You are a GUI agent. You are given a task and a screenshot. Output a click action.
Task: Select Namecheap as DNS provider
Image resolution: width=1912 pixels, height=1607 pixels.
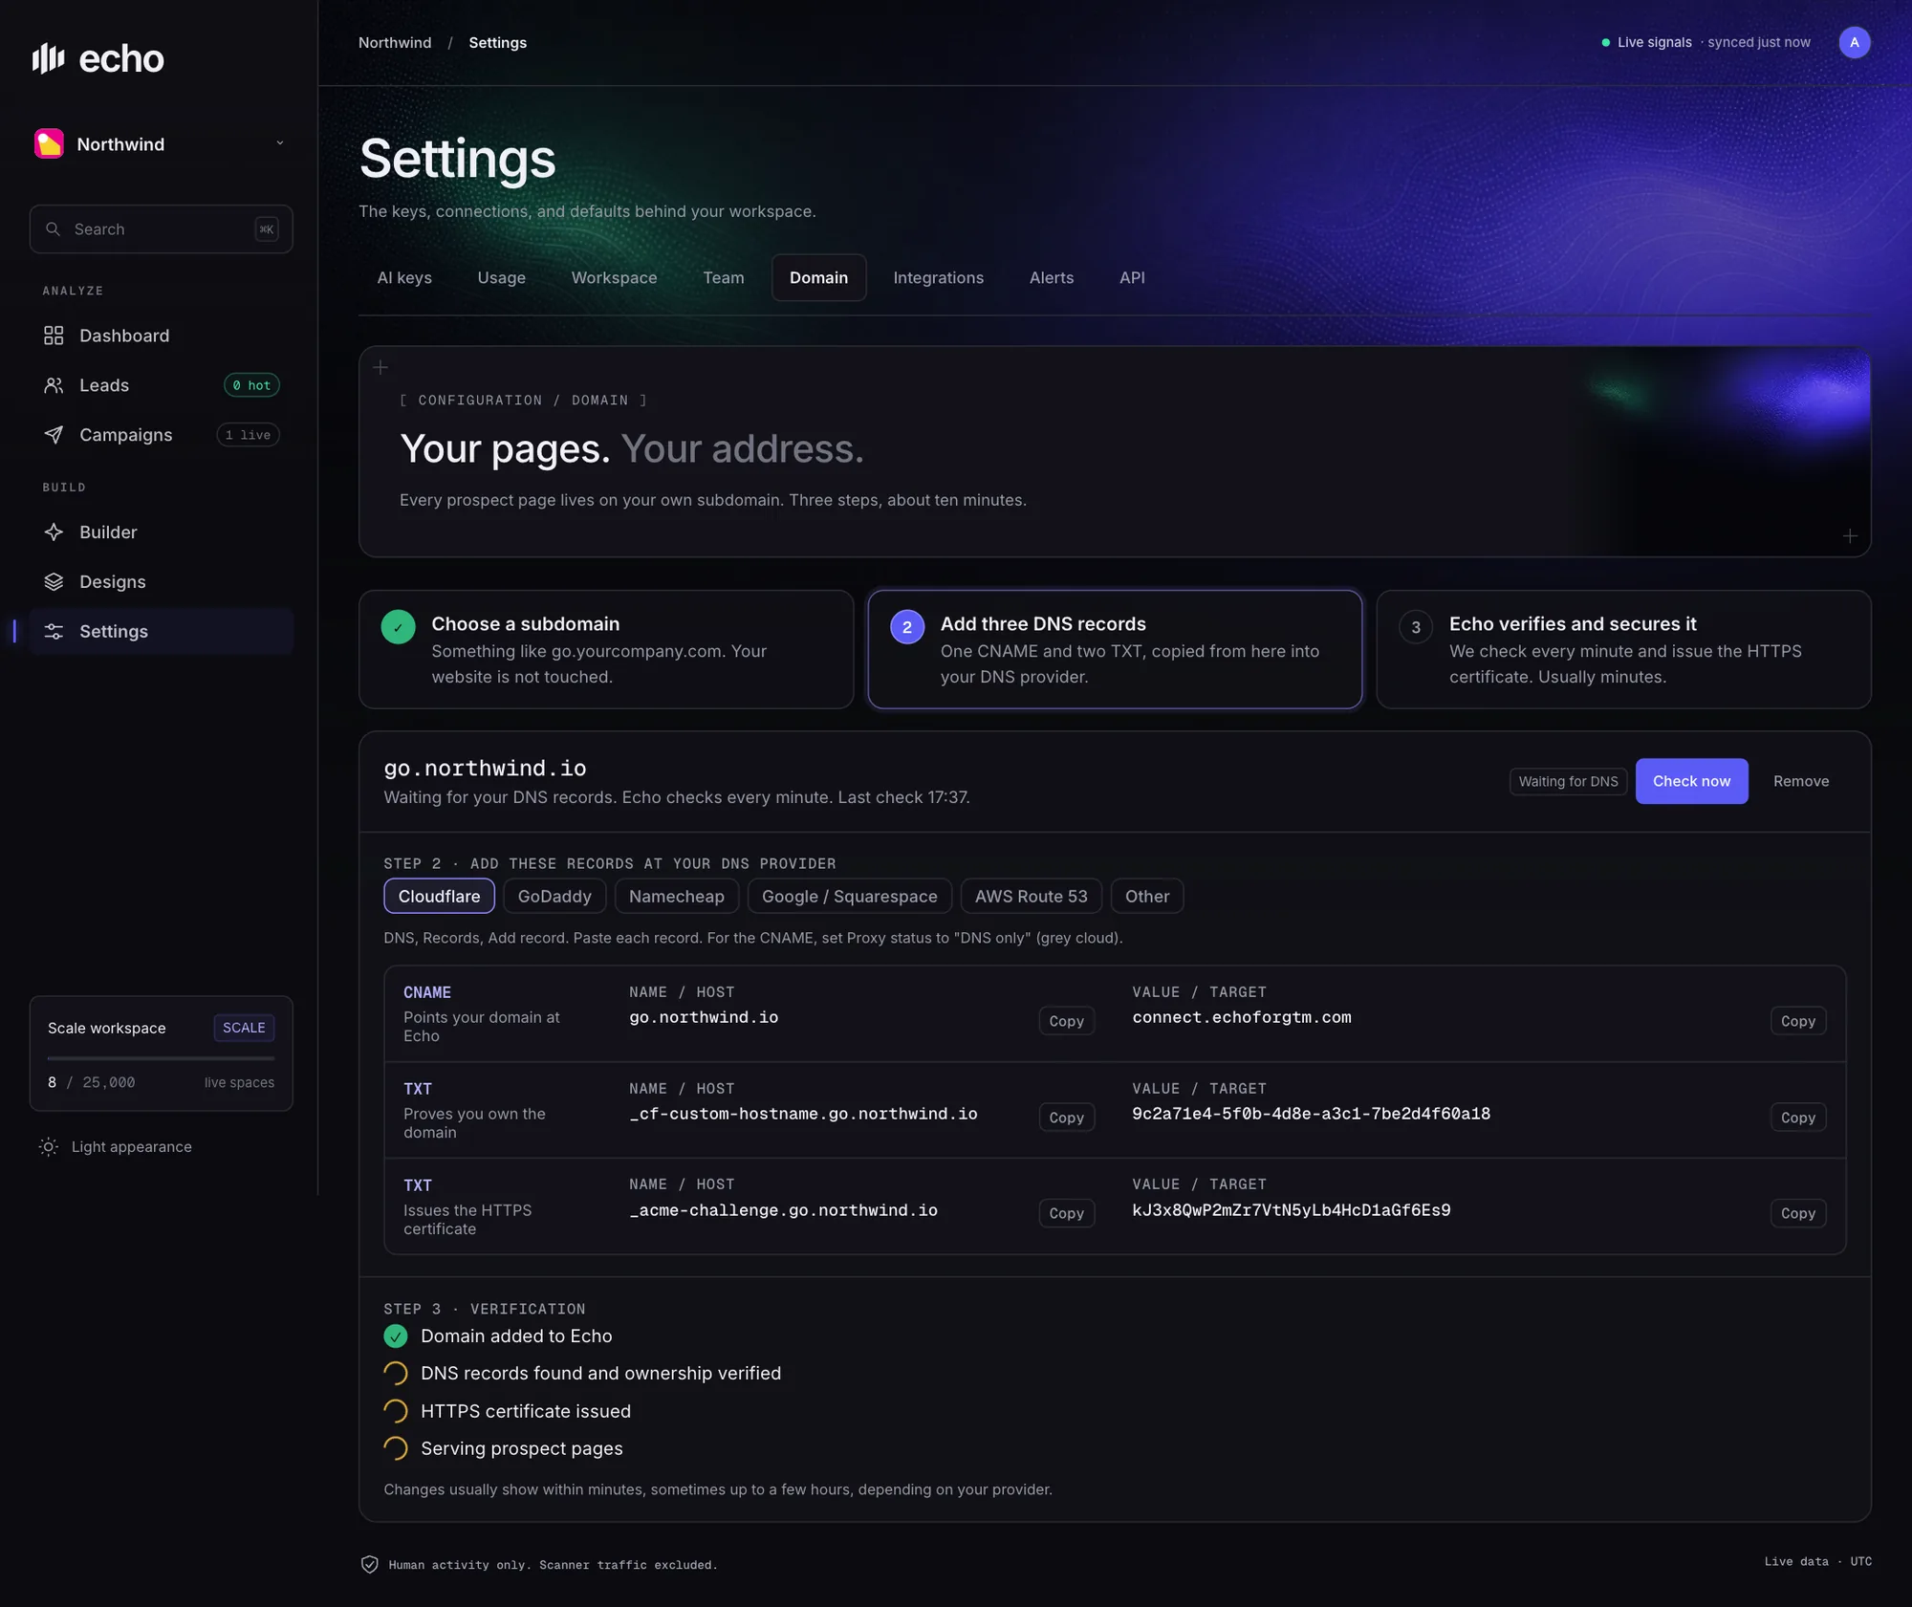[677, 896]
